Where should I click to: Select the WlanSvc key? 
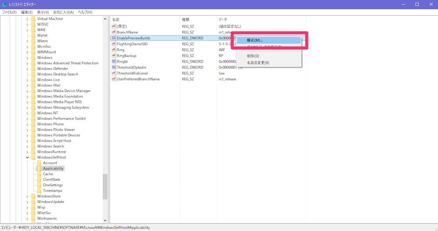click(44, 213)
